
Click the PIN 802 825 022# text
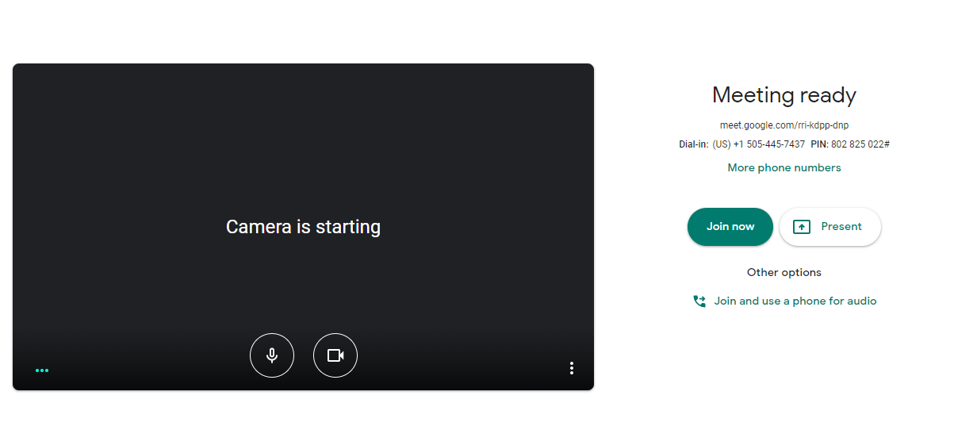point(850,144)
